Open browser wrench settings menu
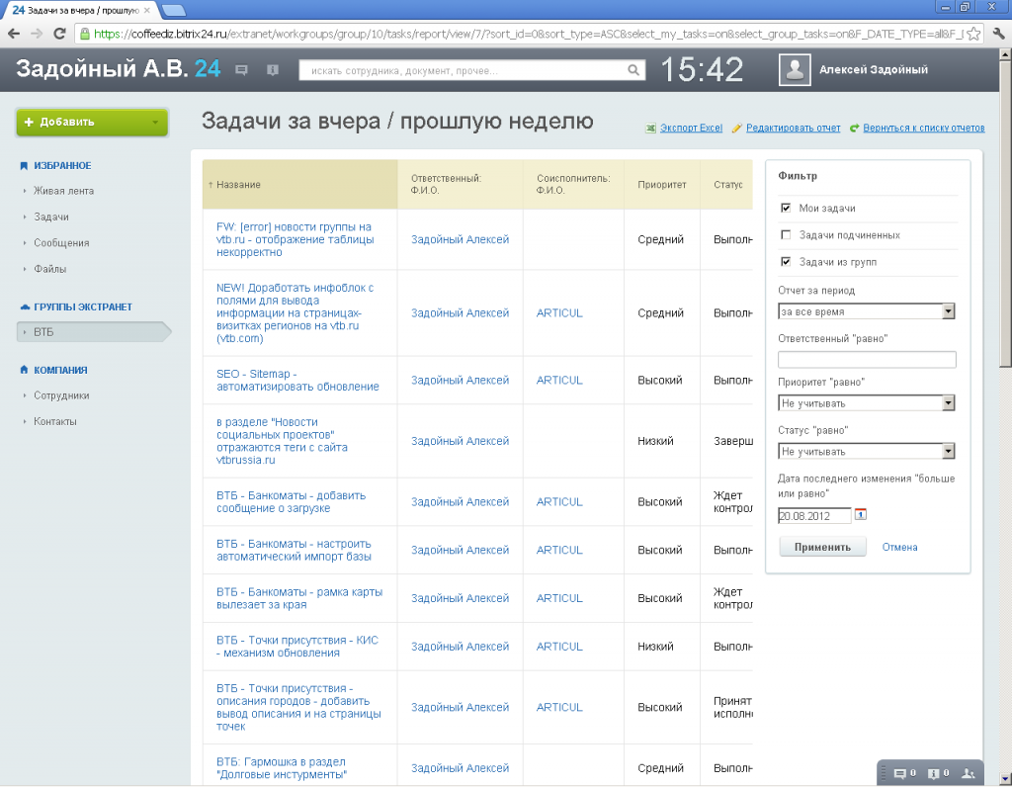1012x787 pixels. click(x=998, y=34)
